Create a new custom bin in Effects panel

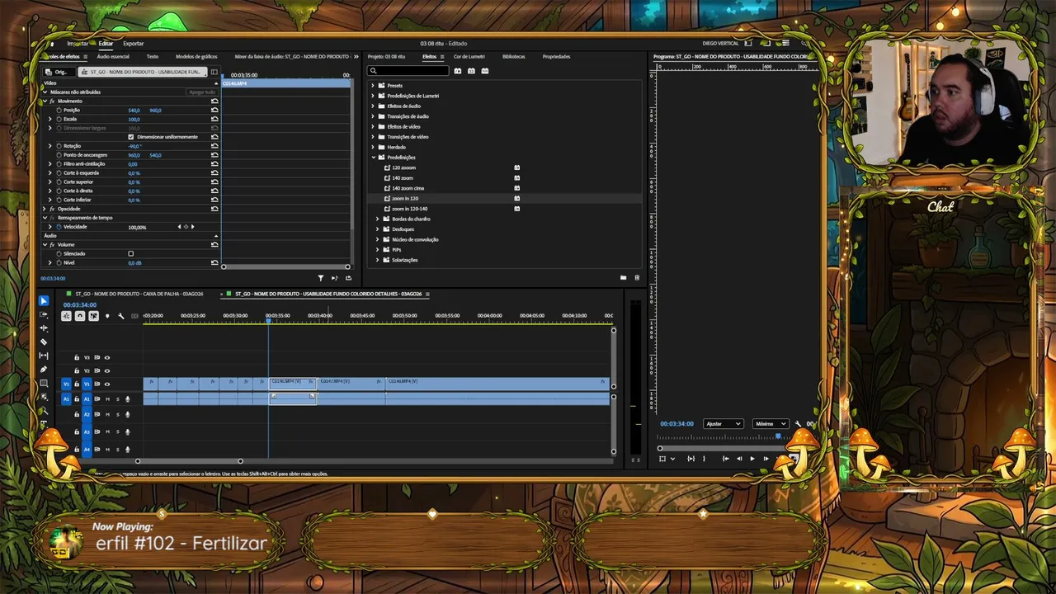point(623,278)
